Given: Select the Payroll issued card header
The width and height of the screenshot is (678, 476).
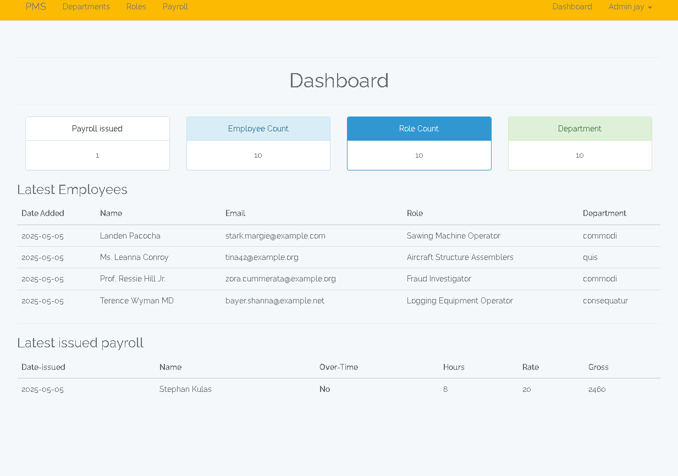Looking at the screenshot, I should point(97,129).
